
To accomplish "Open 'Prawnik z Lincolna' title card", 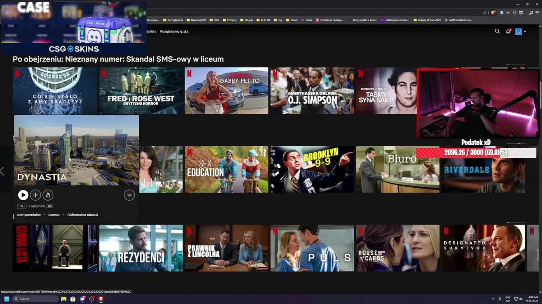I will point(227,248).
